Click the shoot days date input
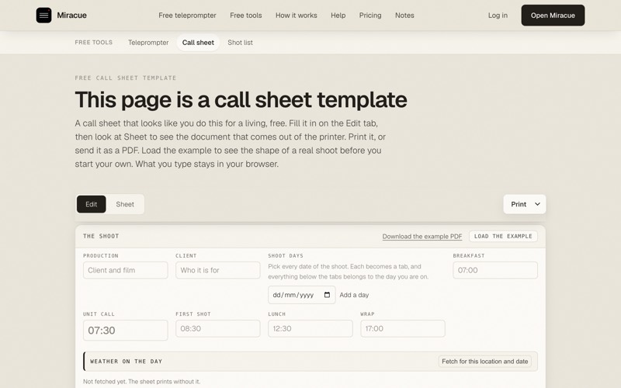 (302, 295)
